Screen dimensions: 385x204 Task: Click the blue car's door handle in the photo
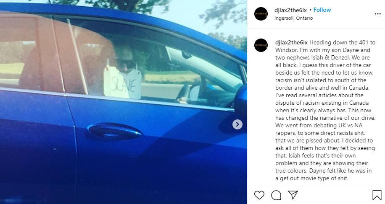tap(114, 132)
